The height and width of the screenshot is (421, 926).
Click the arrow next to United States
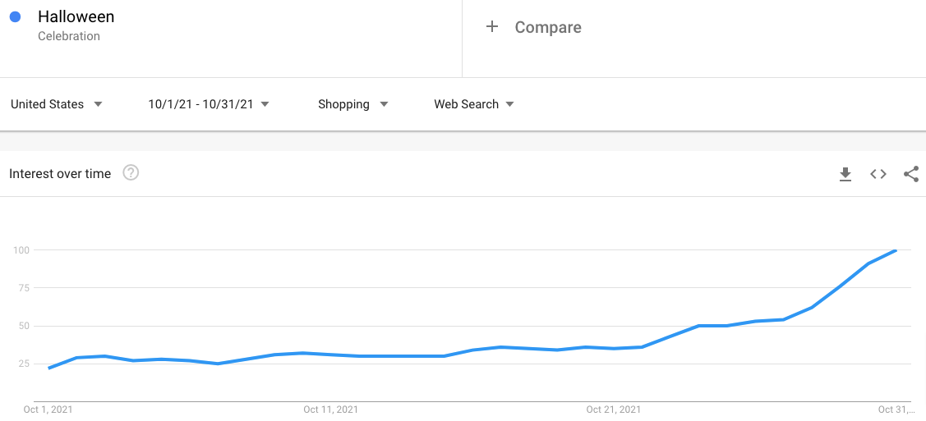click(98, 104)
